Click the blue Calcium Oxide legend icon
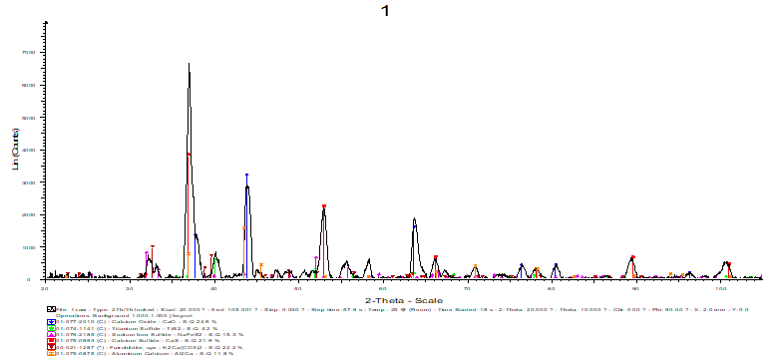The width and height of the screenshot is (780, 364). [x=50, y=322]
